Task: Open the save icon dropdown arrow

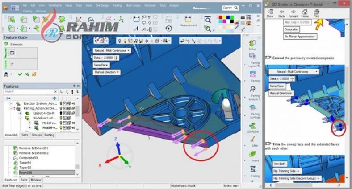Action: (x=17, y=8)
